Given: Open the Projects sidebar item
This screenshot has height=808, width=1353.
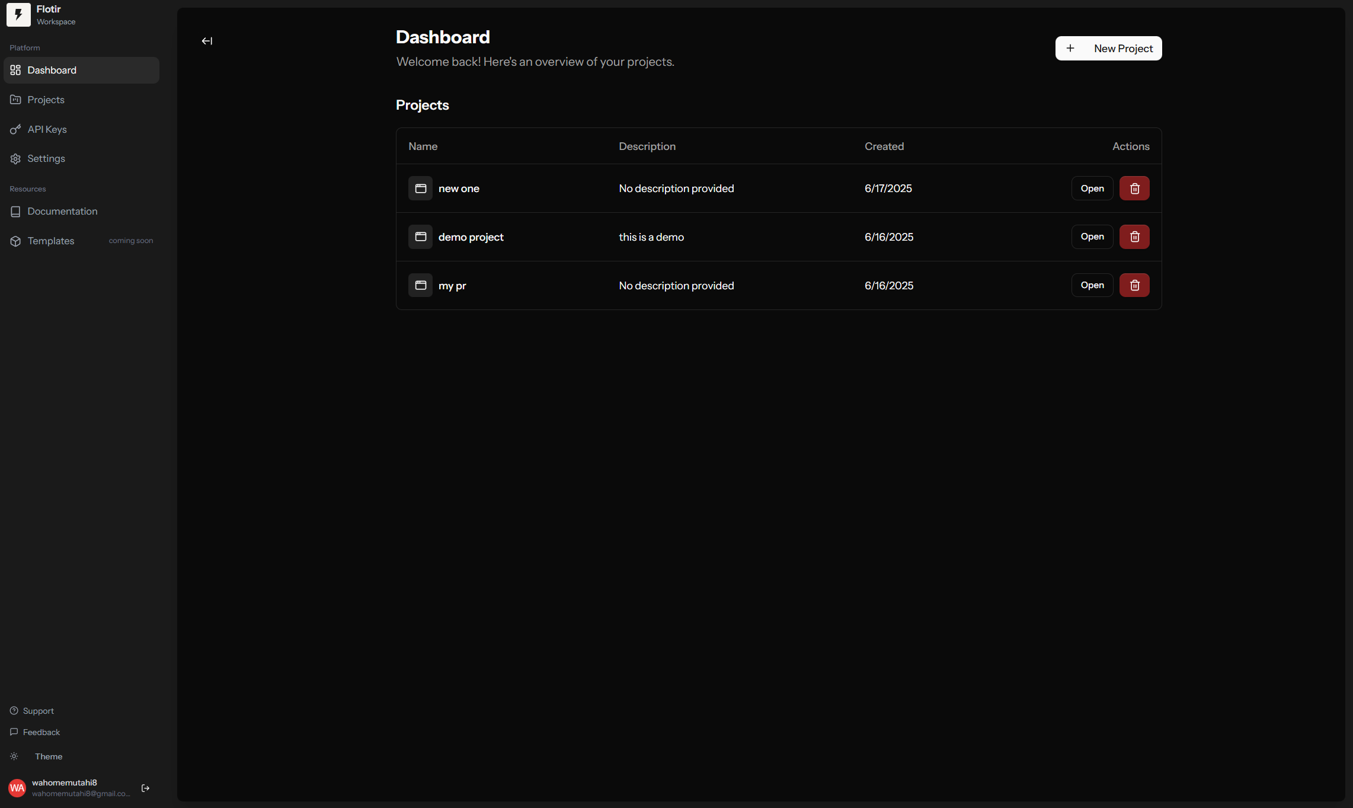Looking at the screenshot, I should pos(46,100).
